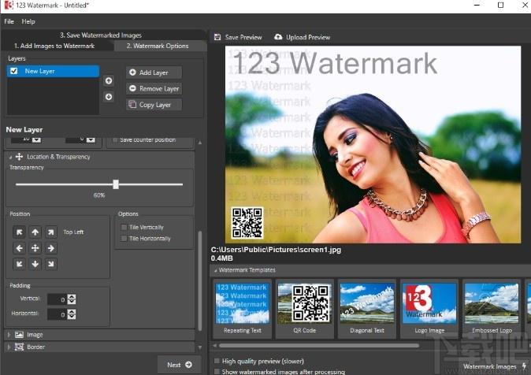The height and width of the screenshot is (375, 531).
Task: Collapse the Watermark Templates panel
Action: coord(215,271)
